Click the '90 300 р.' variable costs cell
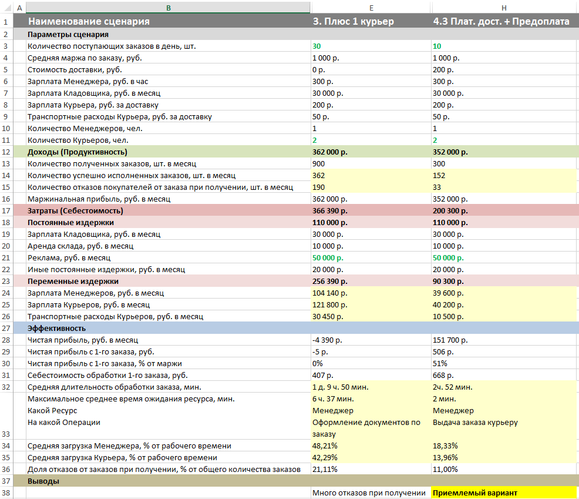This screenshot has width=579, height=499. pyautogui.click(x=504, y=282)
